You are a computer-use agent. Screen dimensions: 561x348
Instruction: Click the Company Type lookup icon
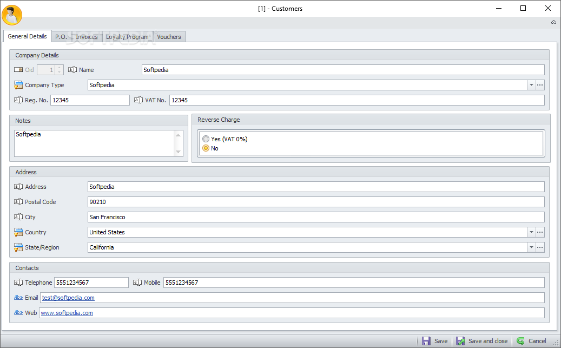pyautogui.click(x=18, y=85)
